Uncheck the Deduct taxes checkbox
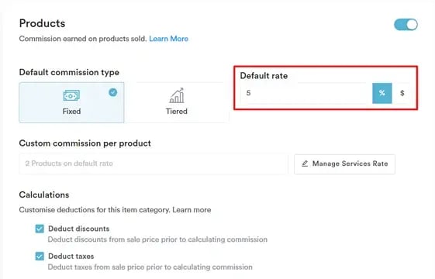The image size is (435, 279). click(40, 257)
